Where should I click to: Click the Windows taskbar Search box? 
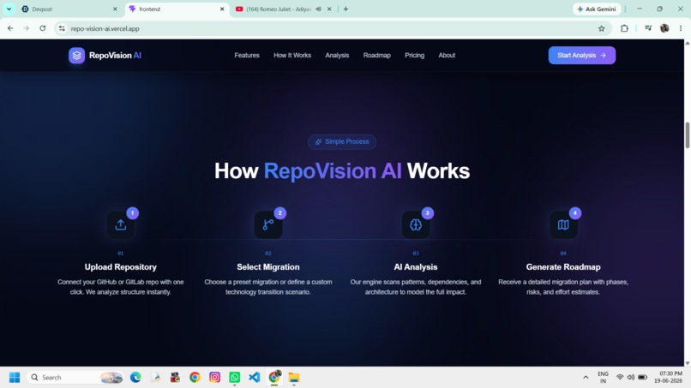coord(75,378)
